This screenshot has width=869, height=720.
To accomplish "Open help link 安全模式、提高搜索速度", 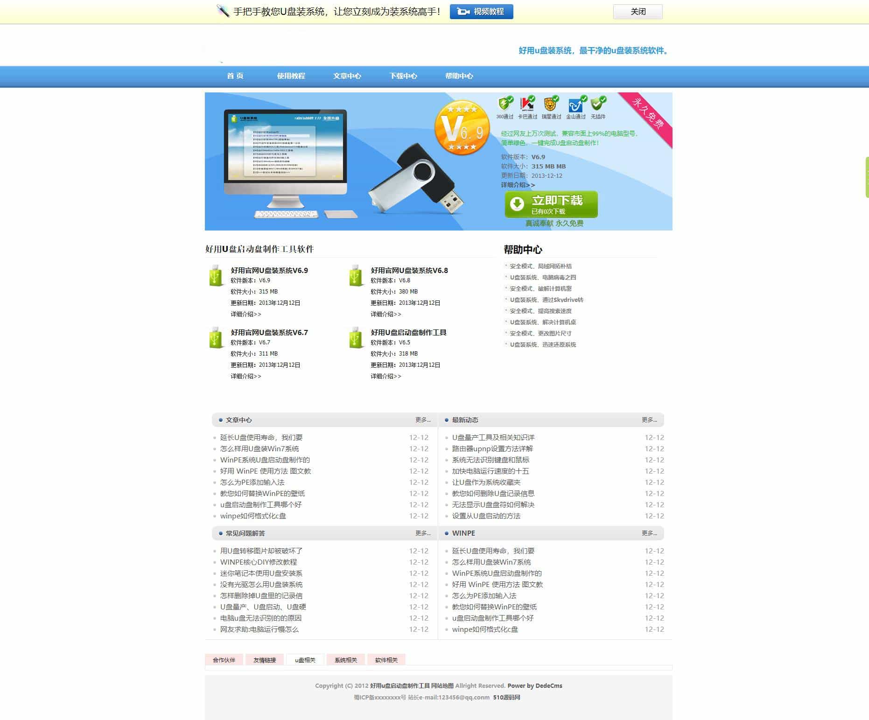I will point(540,311).
